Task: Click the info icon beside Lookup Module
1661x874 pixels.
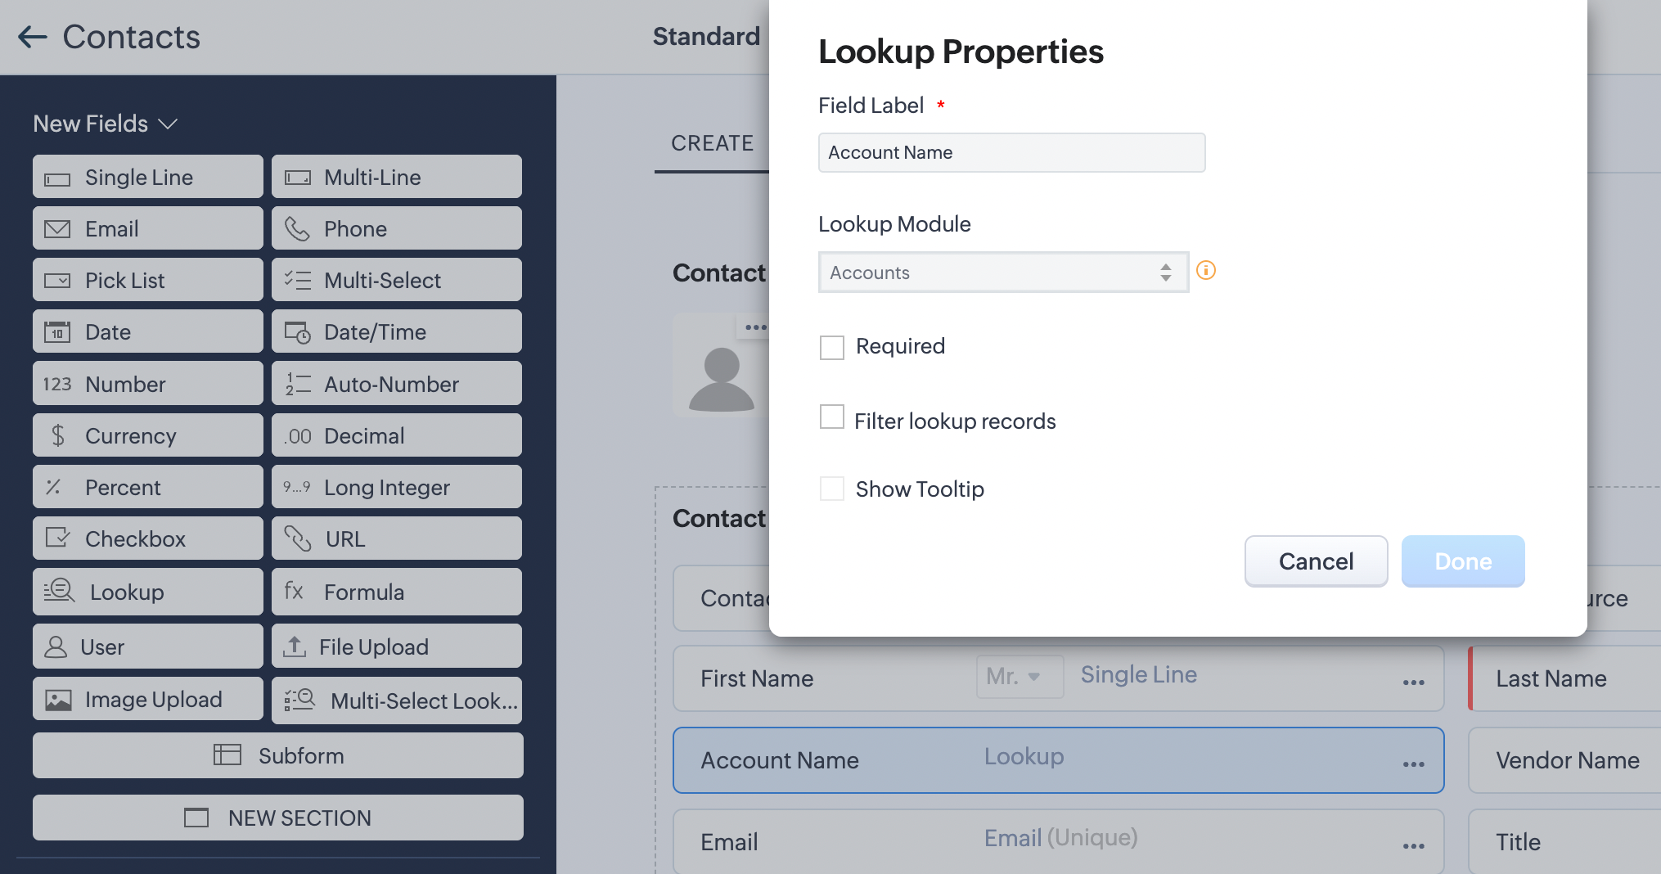Action: click(x=1205, y=270)
